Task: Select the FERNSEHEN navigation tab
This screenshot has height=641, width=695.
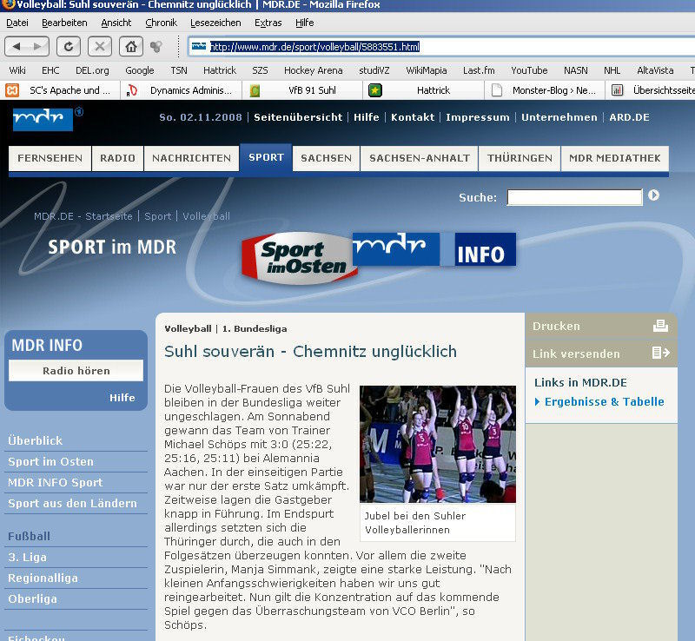Action: point(50,158)
